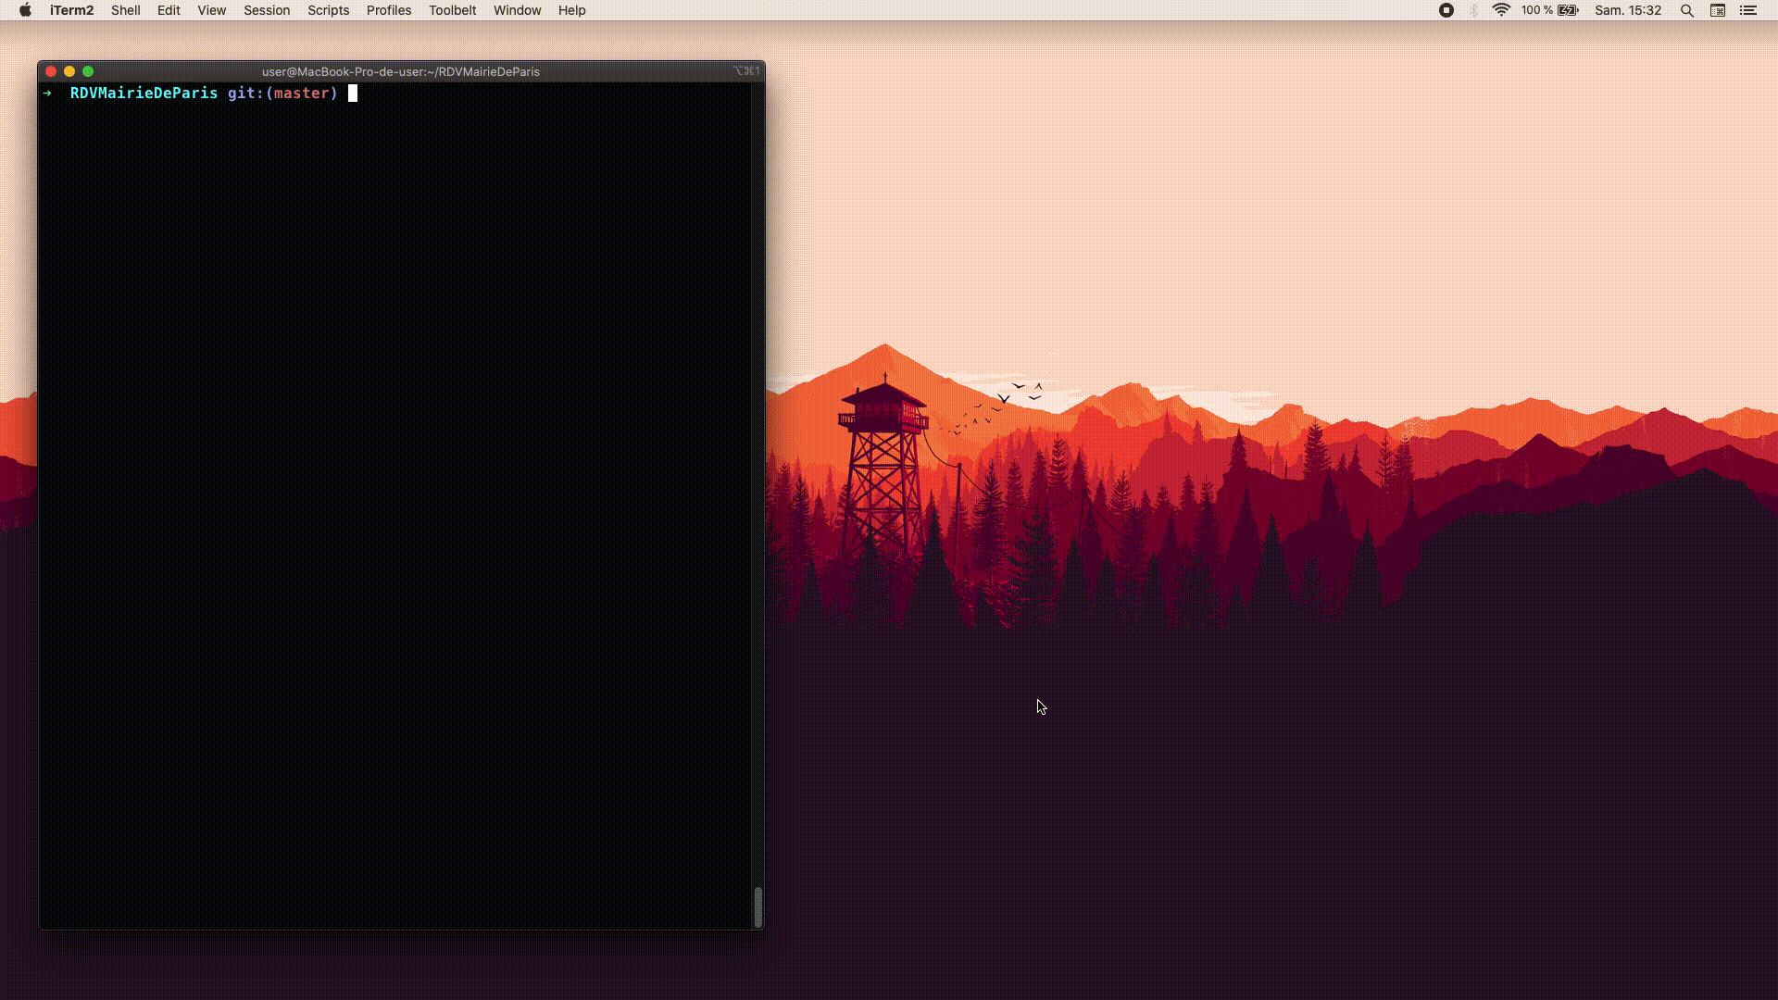Click the battery status icon
The width and height of the screenshot is (1778, 1000).
pos(1568,10)
